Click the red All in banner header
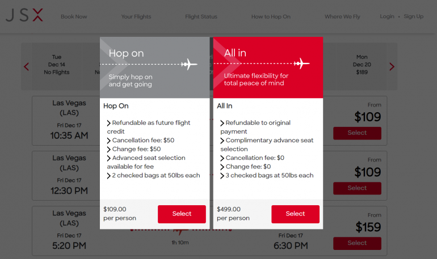Screen dimensions: 437x259 pyautogui.click(x=268, y=67)
